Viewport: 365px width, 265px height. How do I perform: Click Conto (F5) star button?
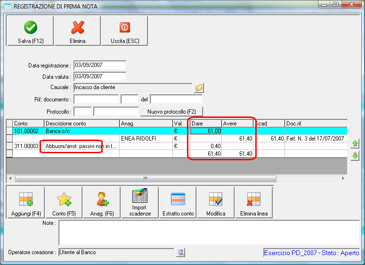(x=64, y=203)
